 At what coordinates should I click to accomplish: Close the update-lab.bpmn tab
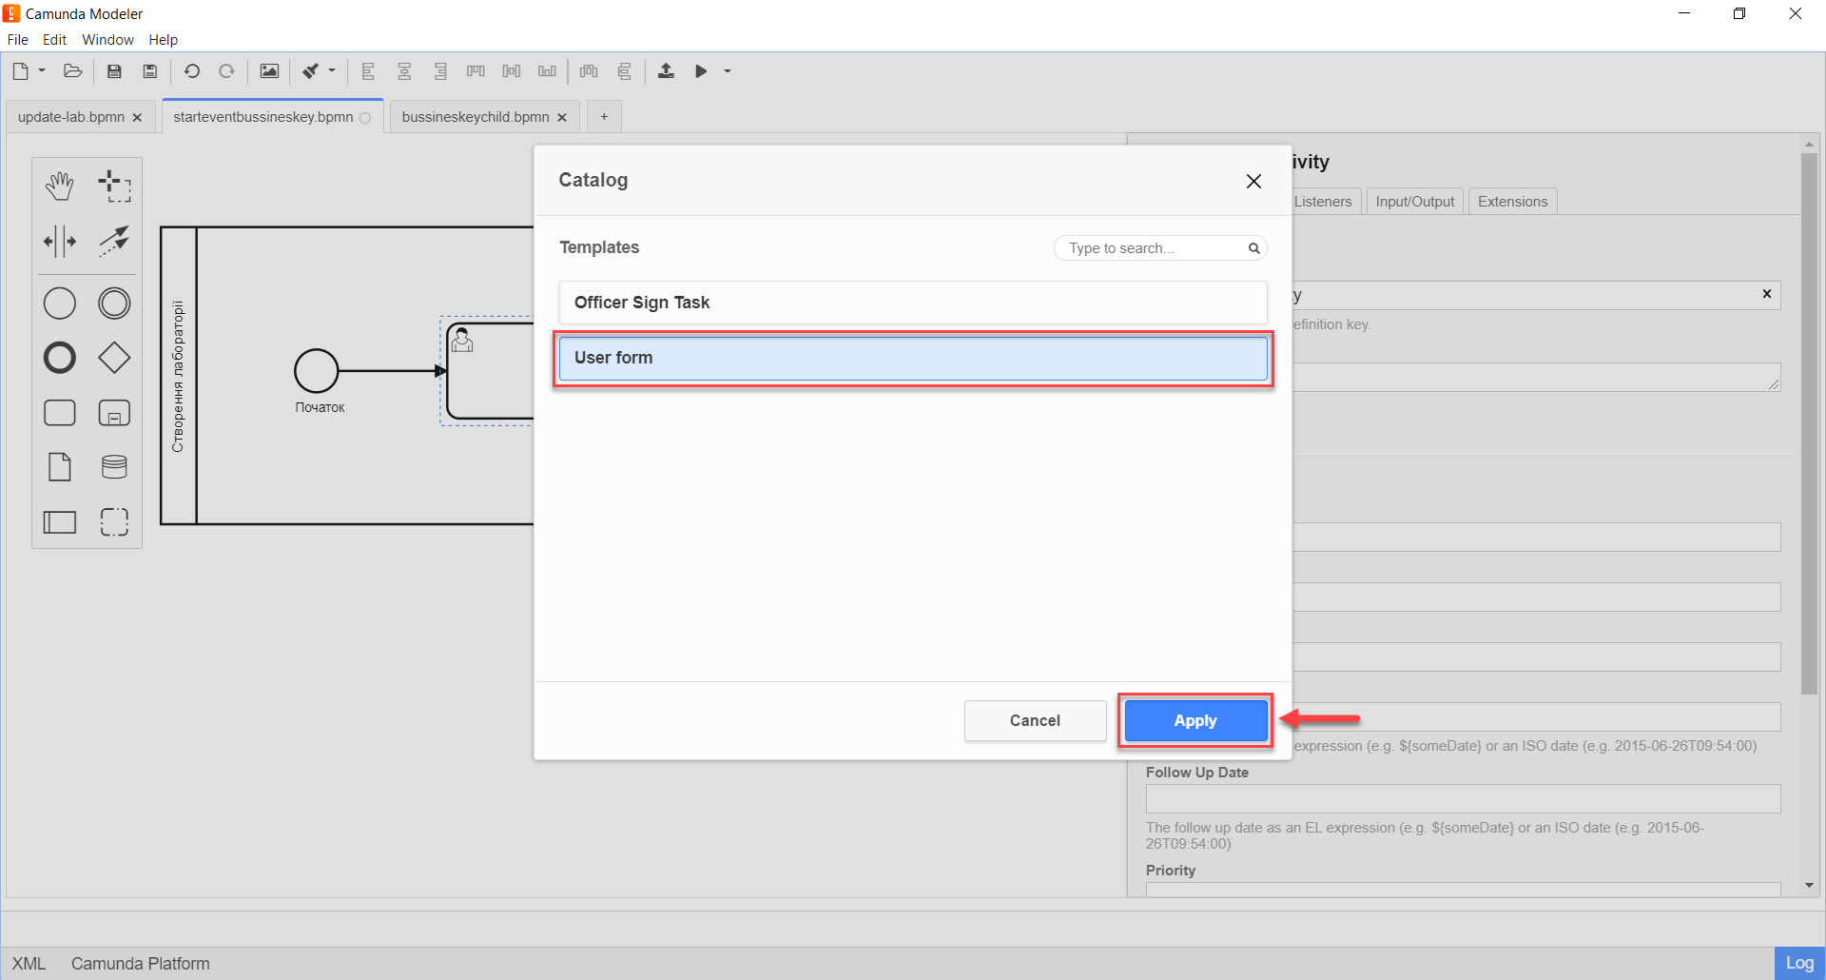coord(137,118)
